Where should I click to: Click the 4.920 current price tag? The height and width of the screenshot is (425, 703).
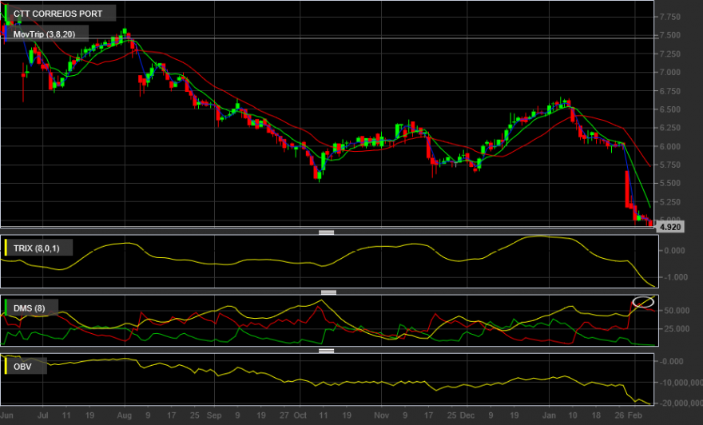click(x=671, y=227)
